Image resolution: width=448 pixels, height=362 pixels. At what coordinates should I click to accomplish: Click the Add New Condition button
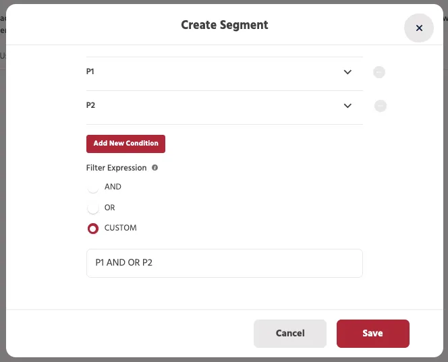point(125,144)
